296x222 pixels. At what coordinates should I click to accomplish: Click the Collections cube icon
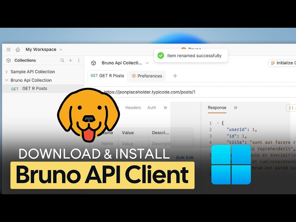pyautogui.click(x=8, y=61)
